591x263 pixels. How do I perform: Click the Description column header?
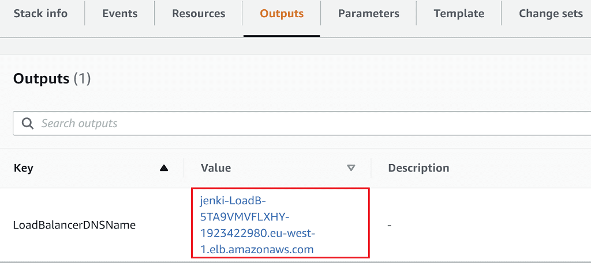click(418, 168)
